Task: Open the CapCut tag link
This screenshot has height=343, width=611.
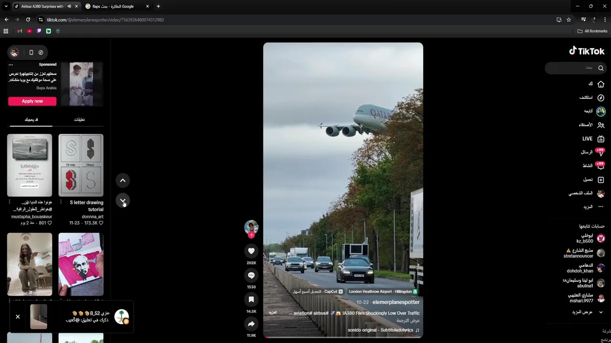Action: point(317,292)
